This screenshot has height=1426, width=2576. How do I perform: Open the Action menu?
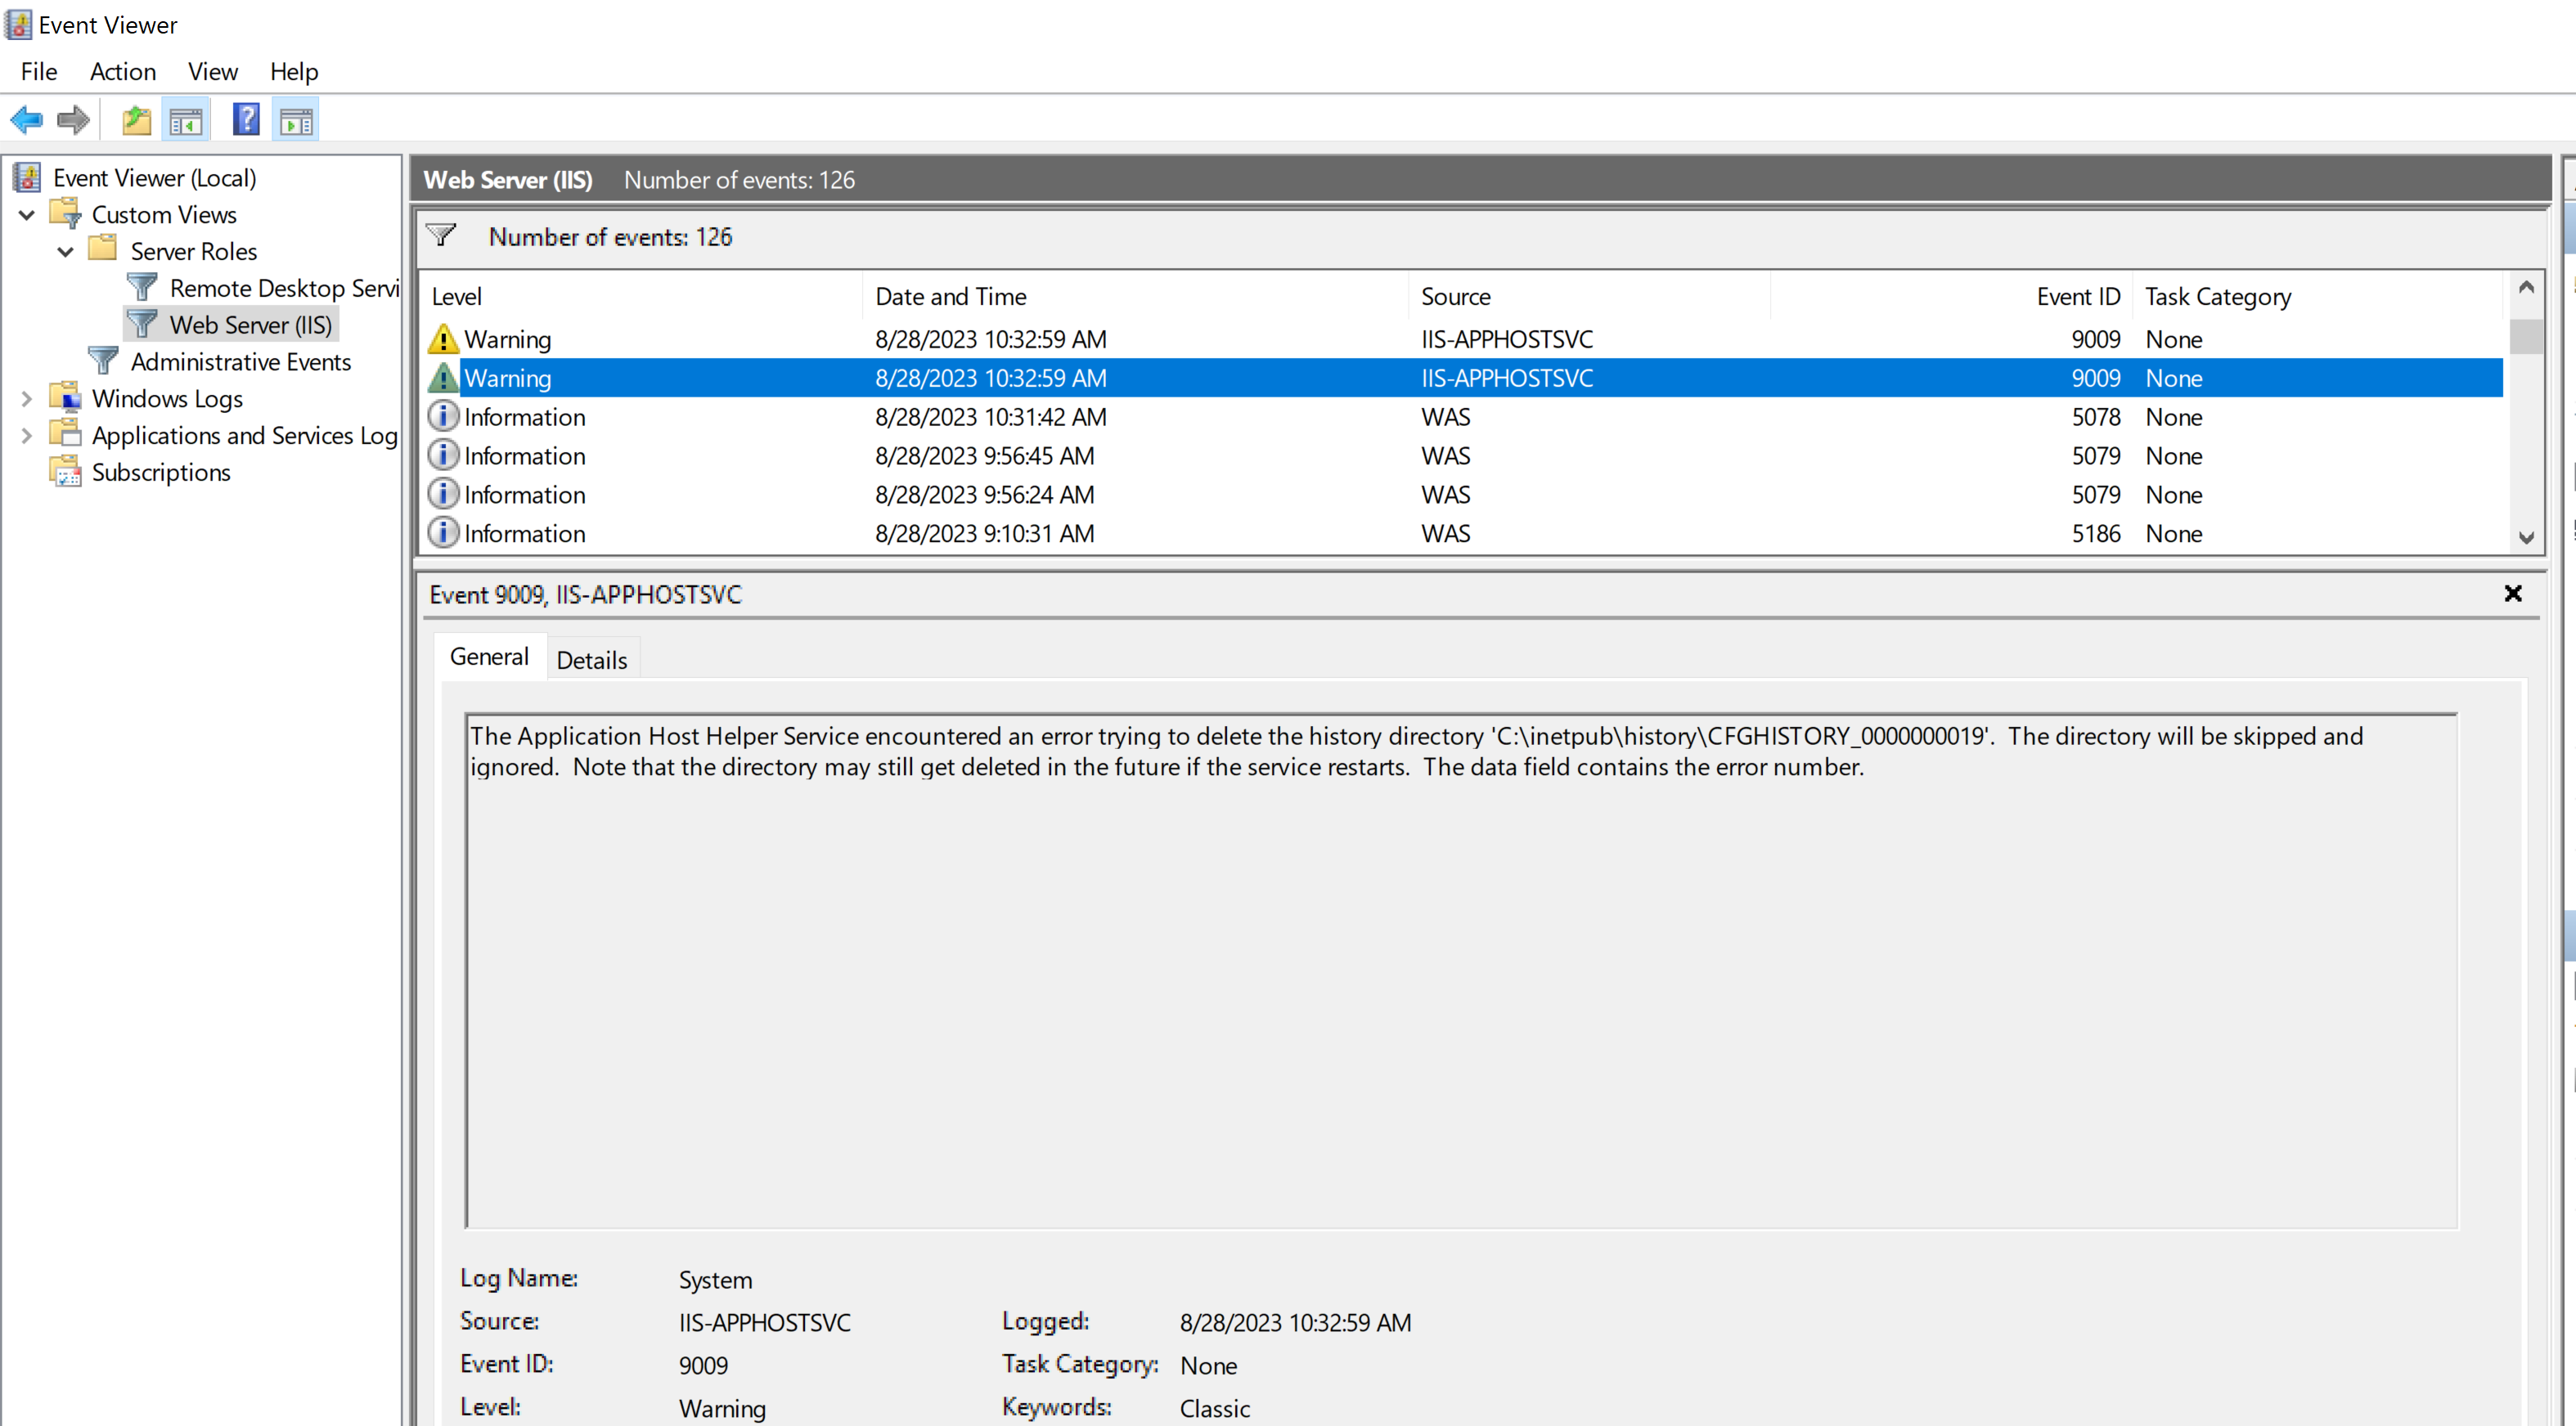[122, 71]
